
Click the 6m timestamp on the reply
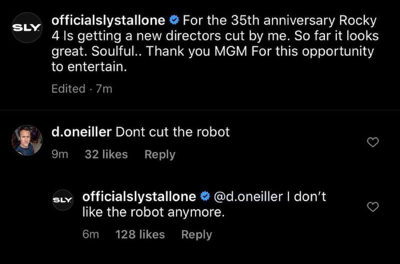point(91,235)
